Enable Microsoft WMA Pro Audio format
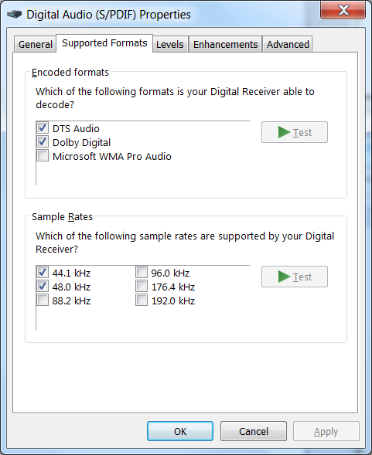 43,155
